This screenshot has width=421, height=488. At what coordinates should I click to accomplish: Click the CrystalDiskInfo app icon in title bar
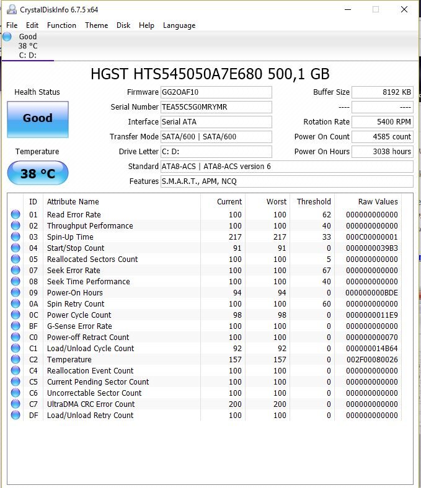click(12, 10)
